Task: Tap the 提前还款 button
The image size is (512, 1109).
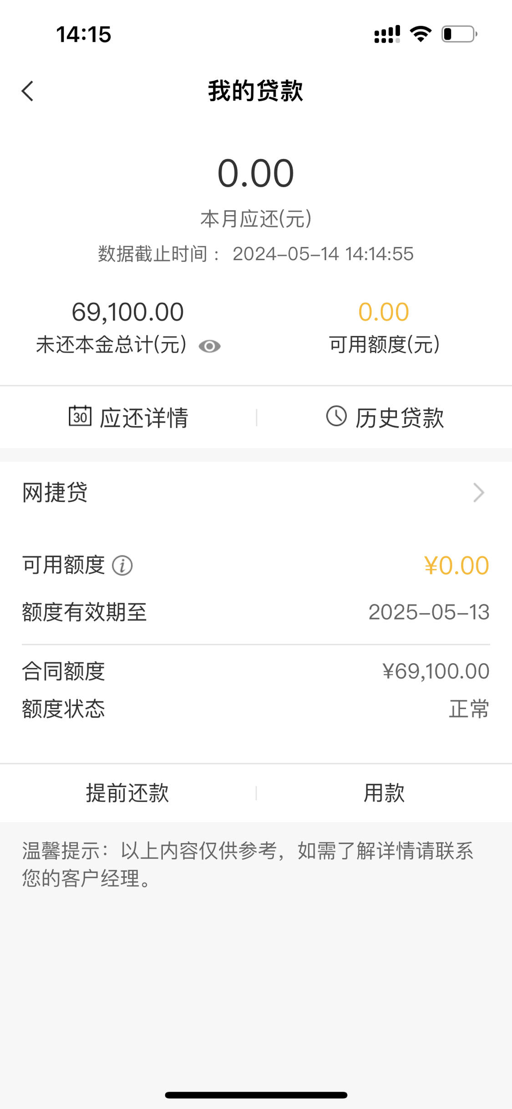Action: tap(128, 793)
